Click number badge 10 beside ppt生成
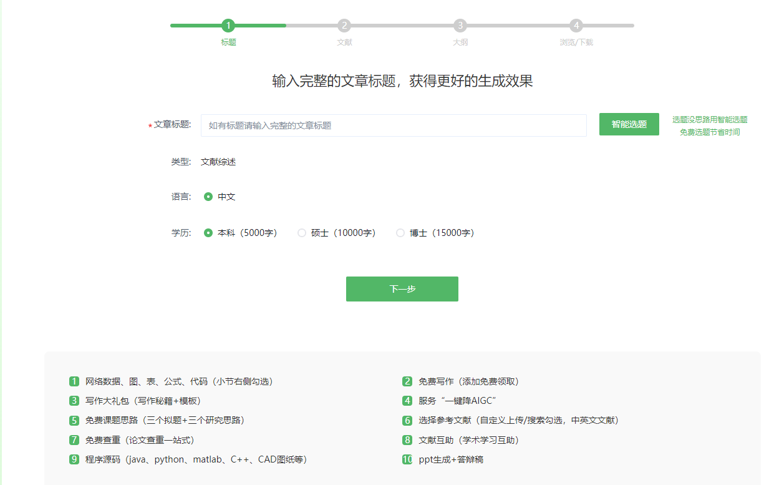The image size is (764, 485). pos(407,459)
